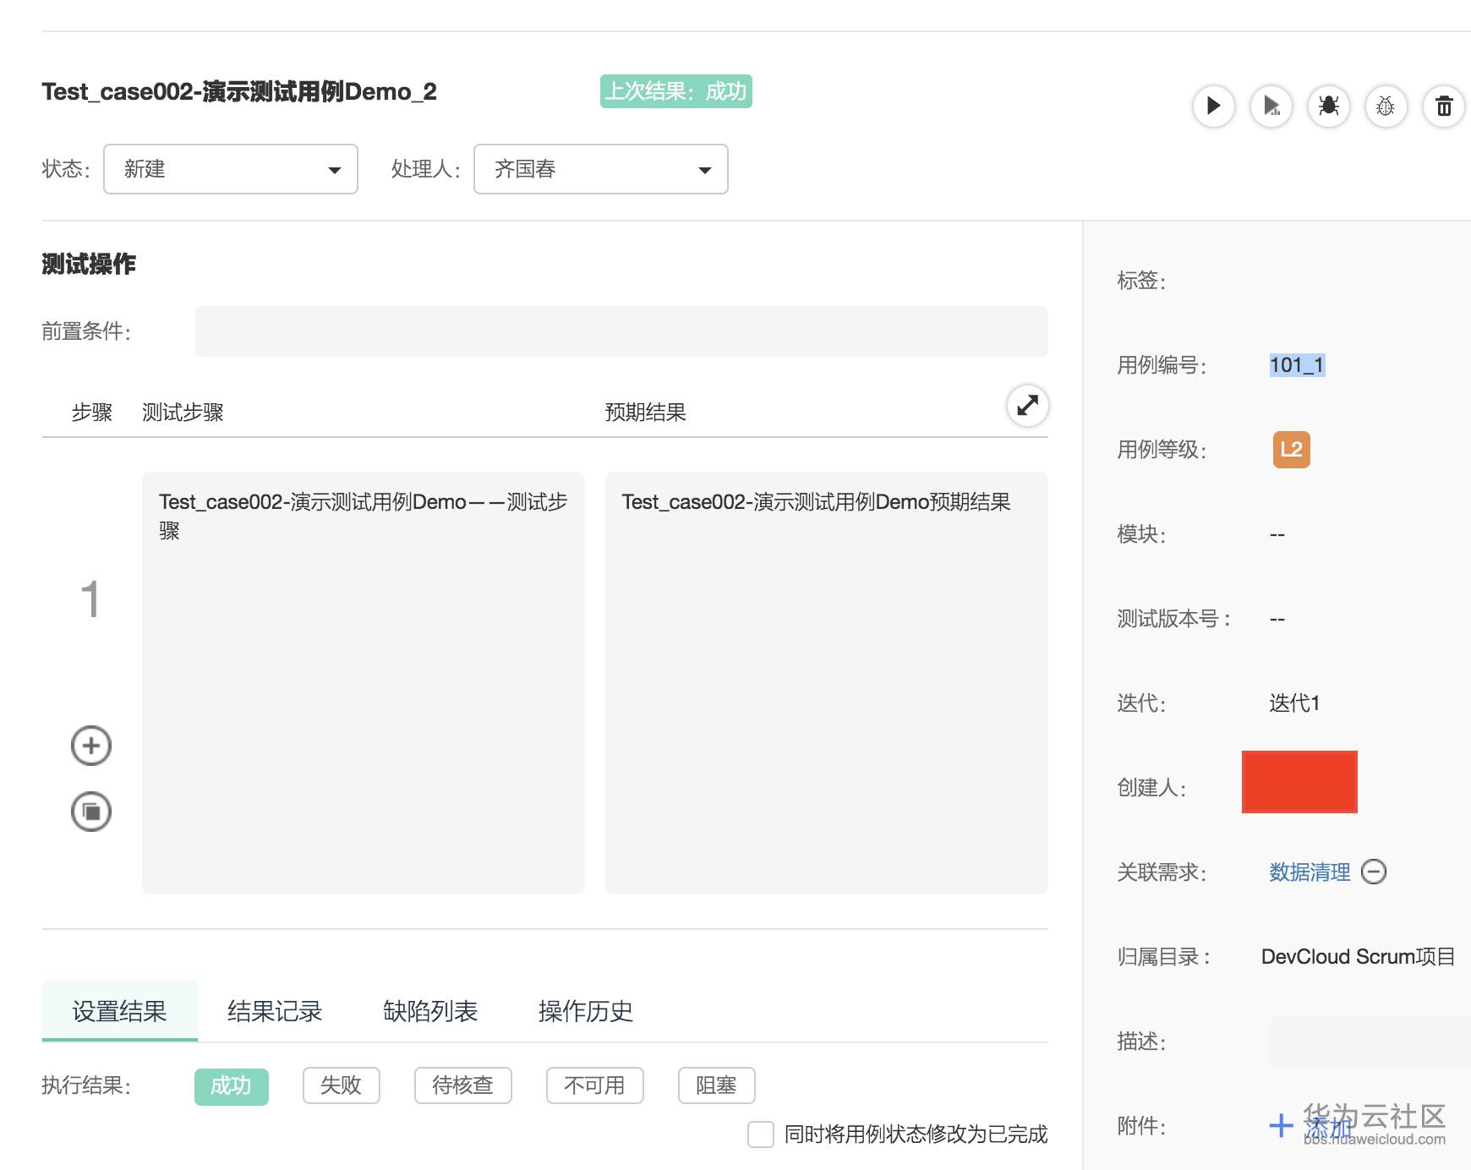Click the outlined ladybug icon
Image resolution: width=1471 pixels, height=1170 pixels.
pyautogui.click(x=1386, y=106)
